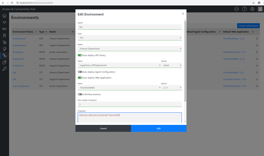The height and width of the screenshot is (156, 264).
Task: Open the agent person icon in sidebar
Action: (x=5, y=36)
